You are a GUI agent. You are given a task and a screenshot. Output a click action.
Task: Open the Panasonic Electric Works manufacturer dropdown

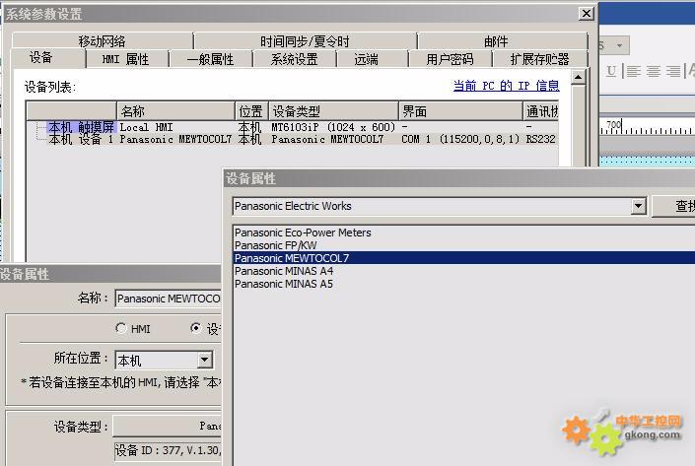point(638,206)
